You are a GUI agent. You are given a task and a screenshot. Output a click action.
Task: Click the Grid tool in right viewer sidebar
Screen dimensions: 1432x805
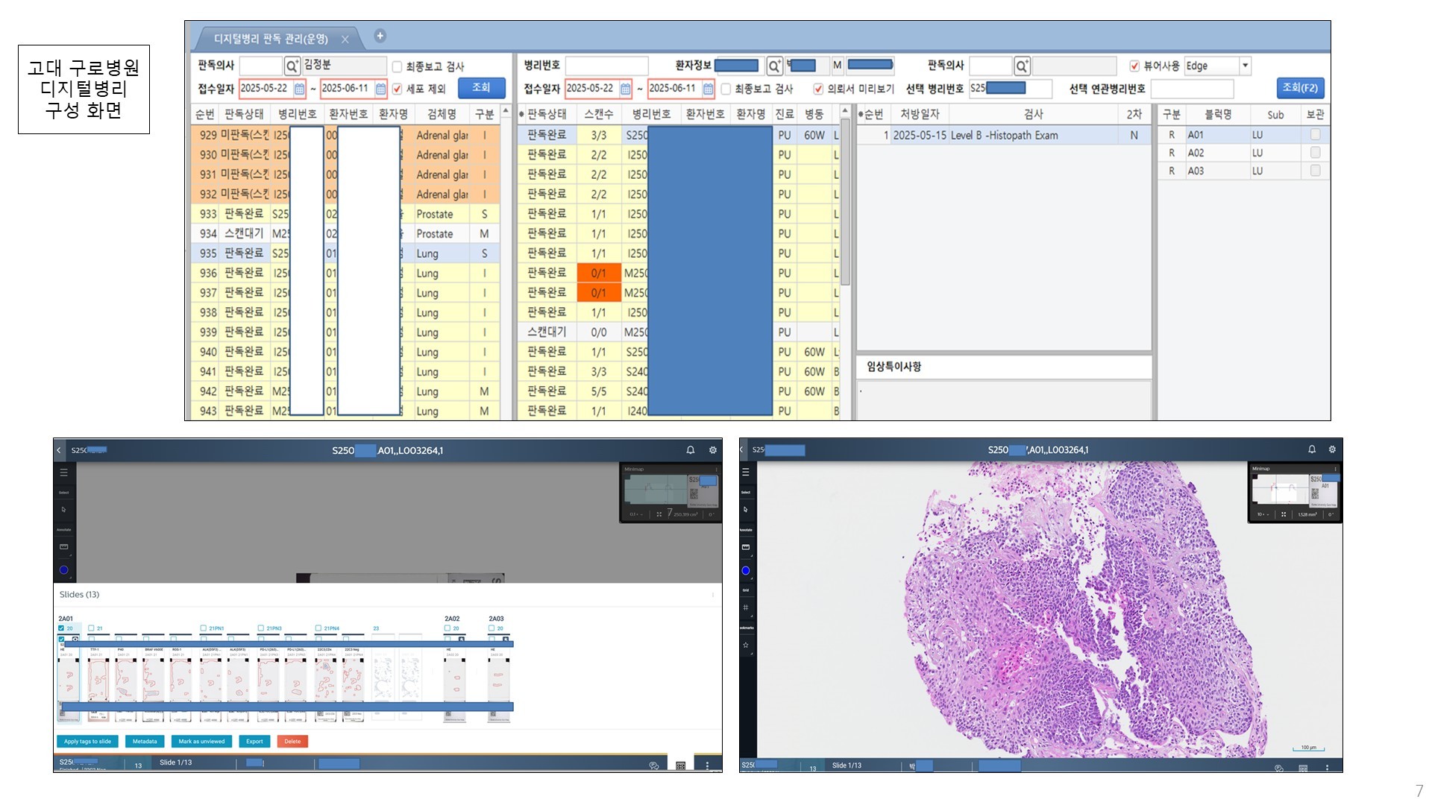pyautogui.click(x=745, y=607)
